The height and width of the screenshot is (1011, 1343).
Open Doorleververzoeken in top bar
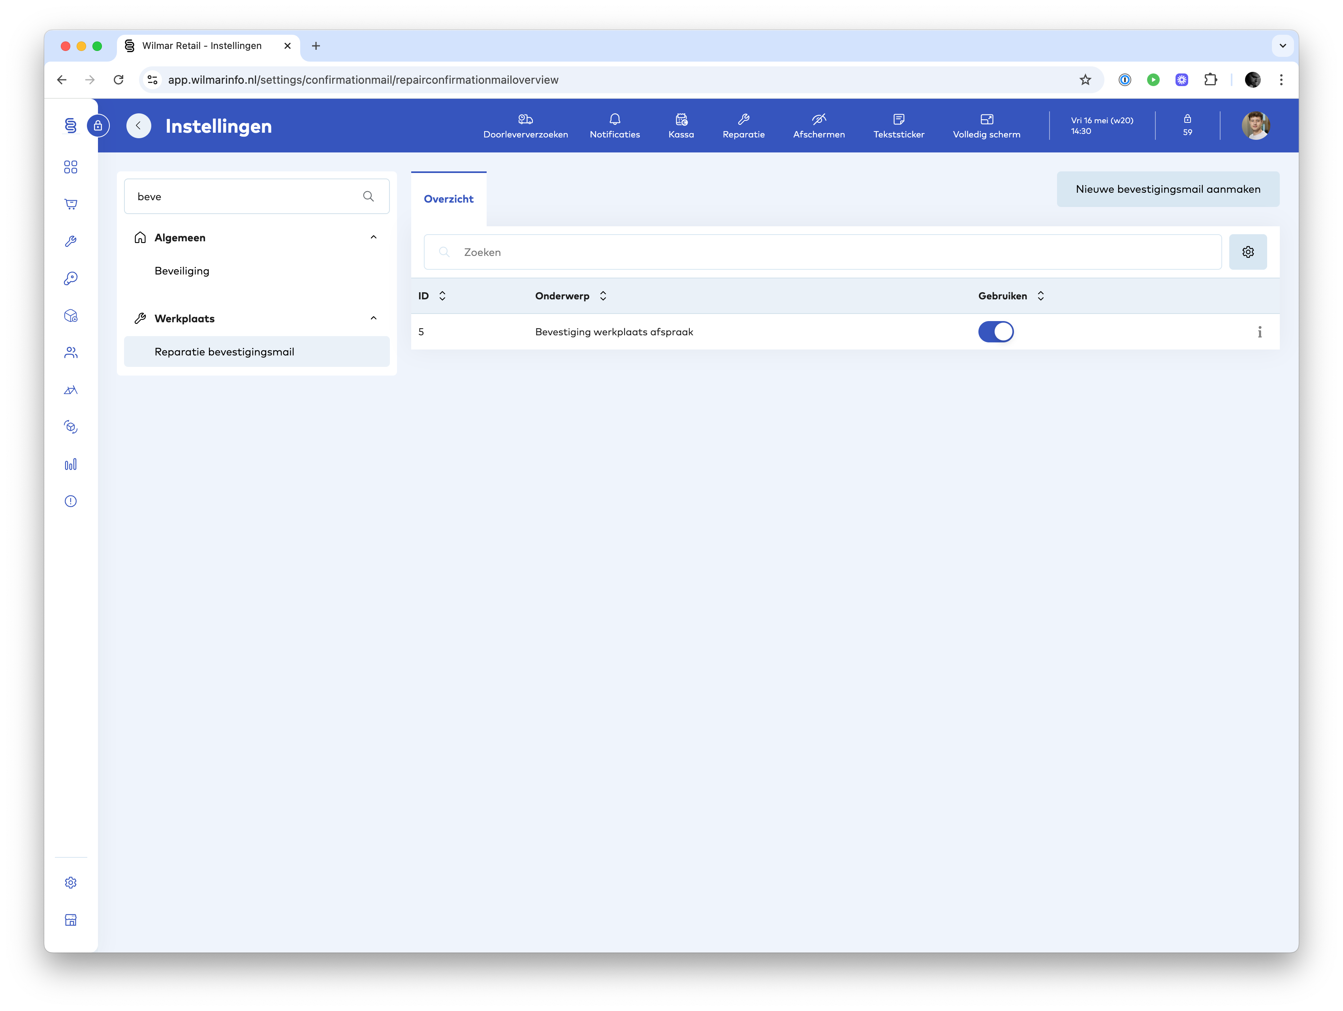525,126
